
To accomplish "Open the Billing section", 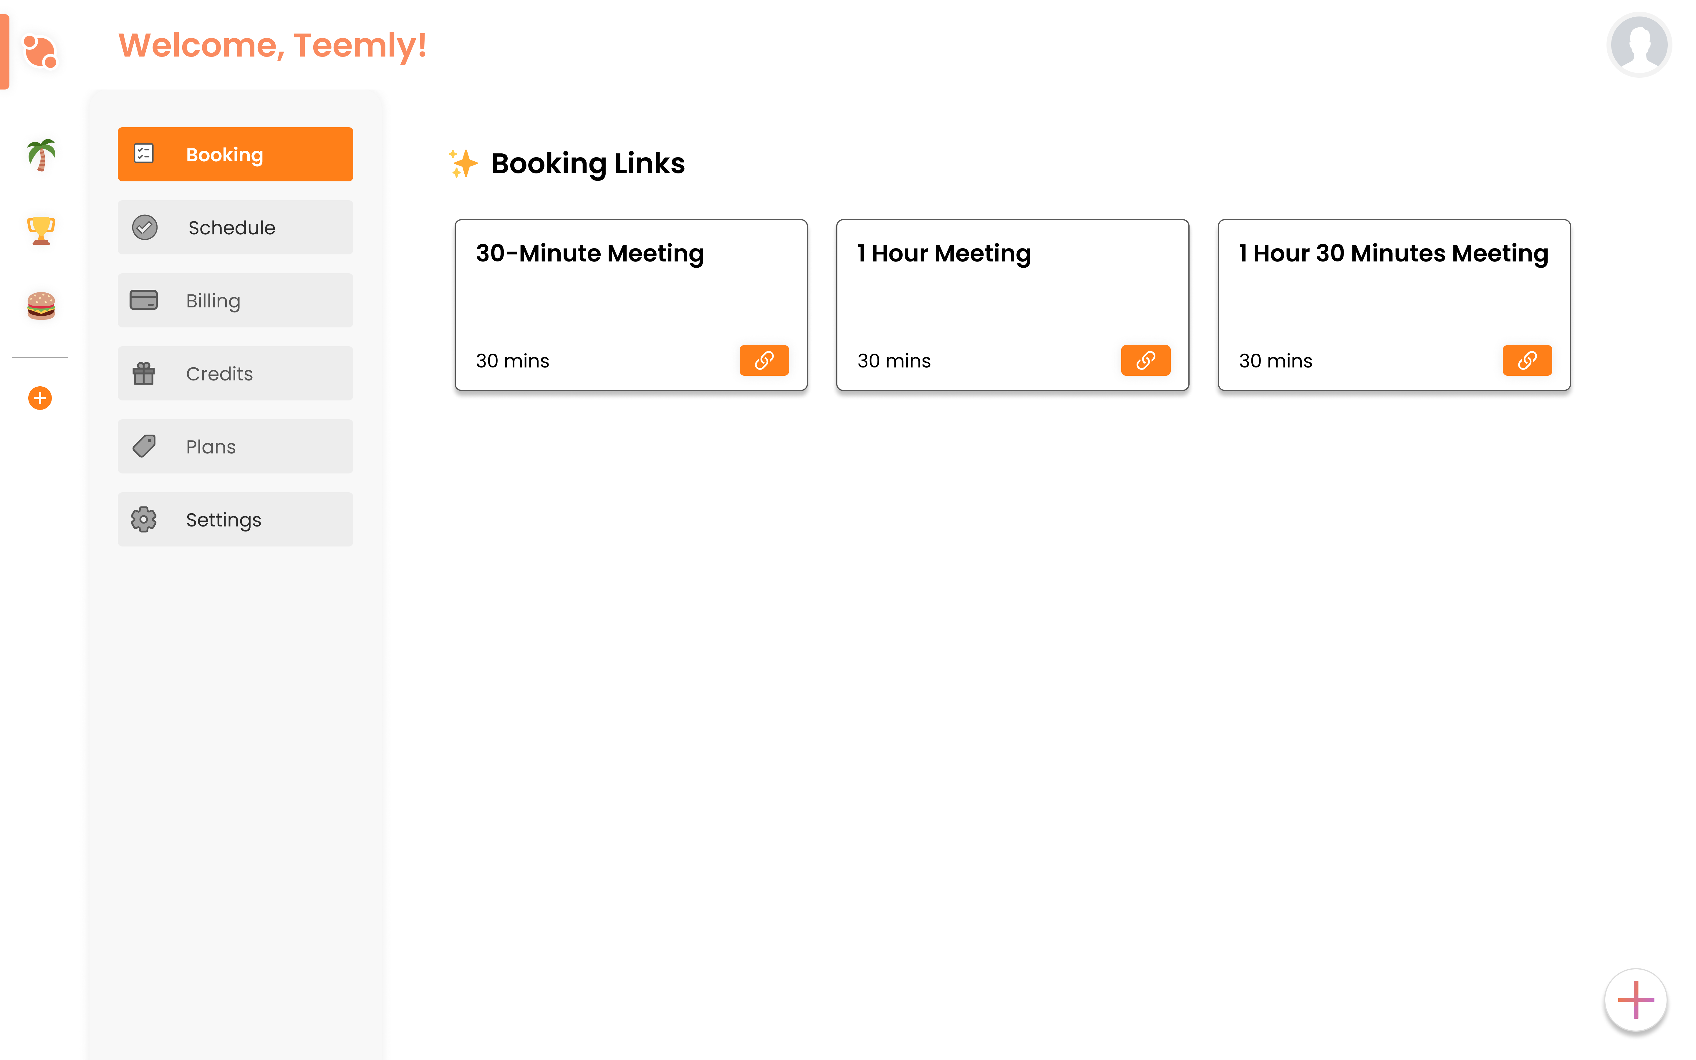I will [x=236, y=300].
